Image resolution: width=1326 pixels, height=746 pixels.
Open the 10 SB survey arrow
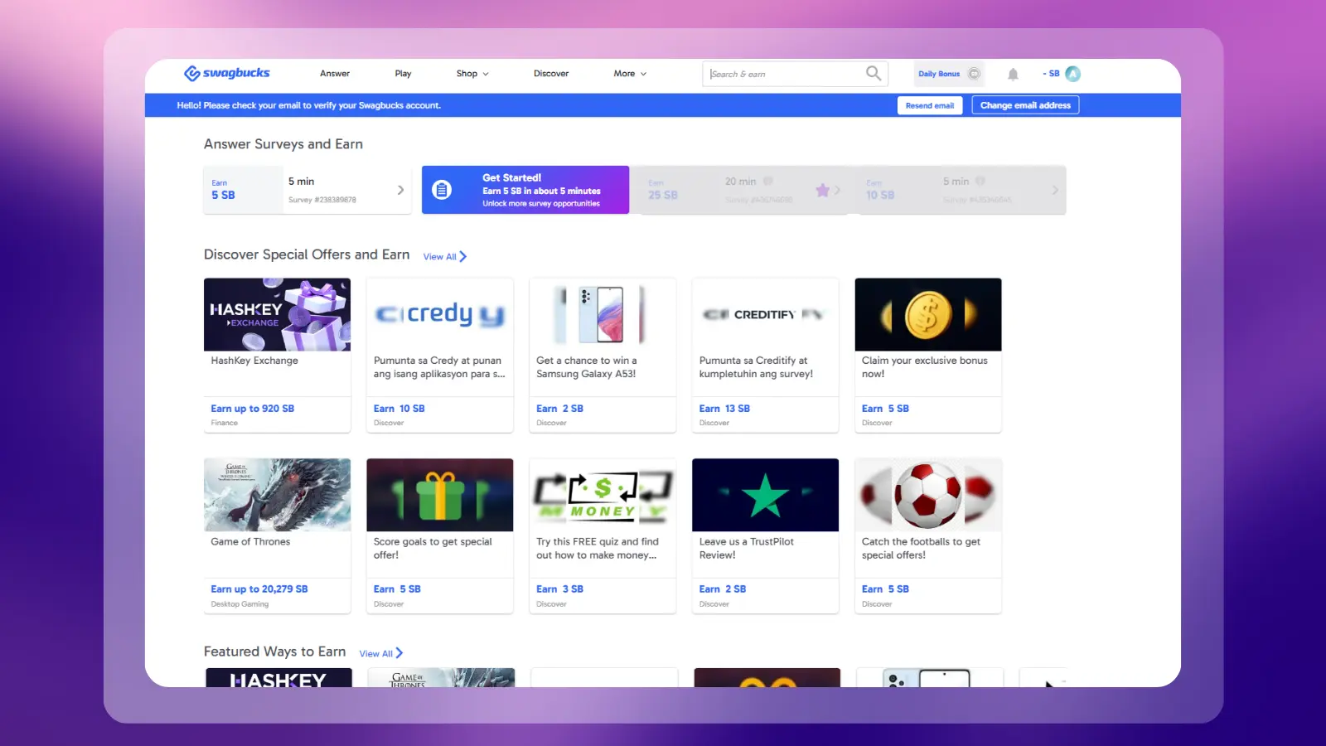pos(1055,190)
